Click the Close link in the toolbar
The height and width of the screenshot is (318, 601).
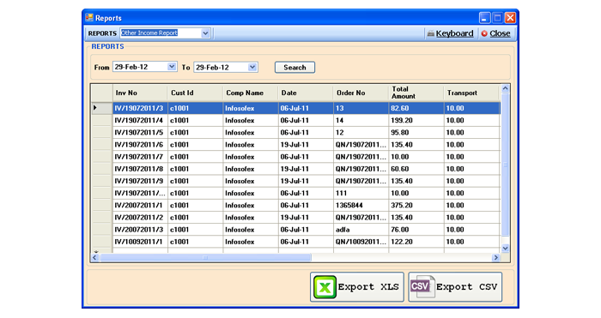[500, 33]
